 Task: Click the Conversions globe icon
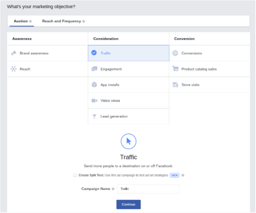(x=175, y=53)
